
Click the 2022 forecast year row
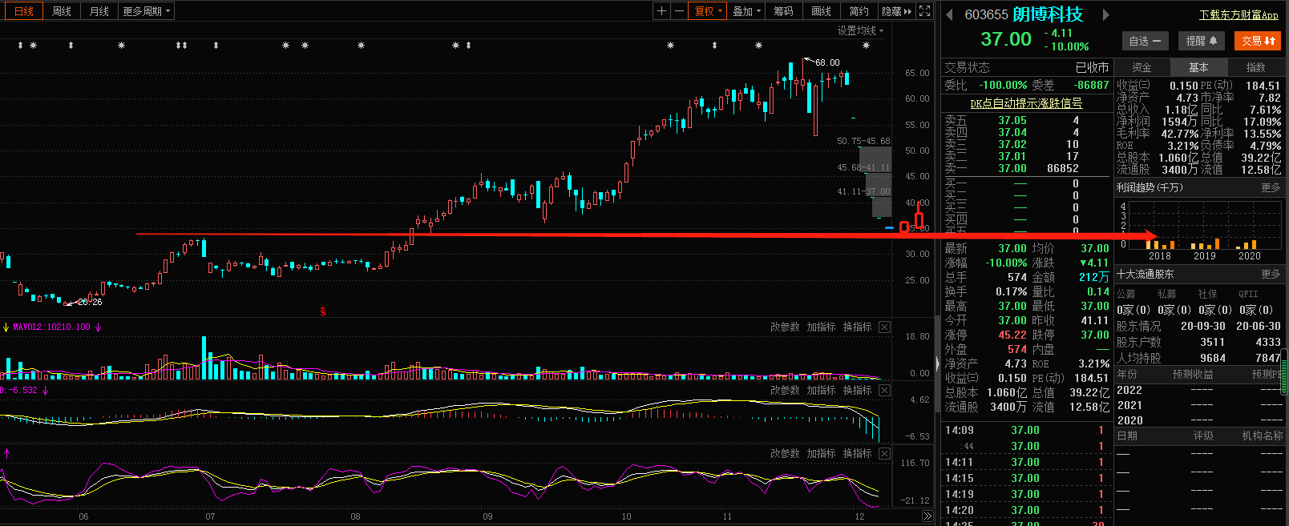click(1199, 390)
